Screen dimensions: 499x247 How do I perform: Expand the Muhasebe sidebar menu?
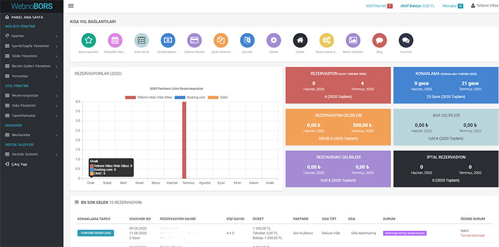32,135
